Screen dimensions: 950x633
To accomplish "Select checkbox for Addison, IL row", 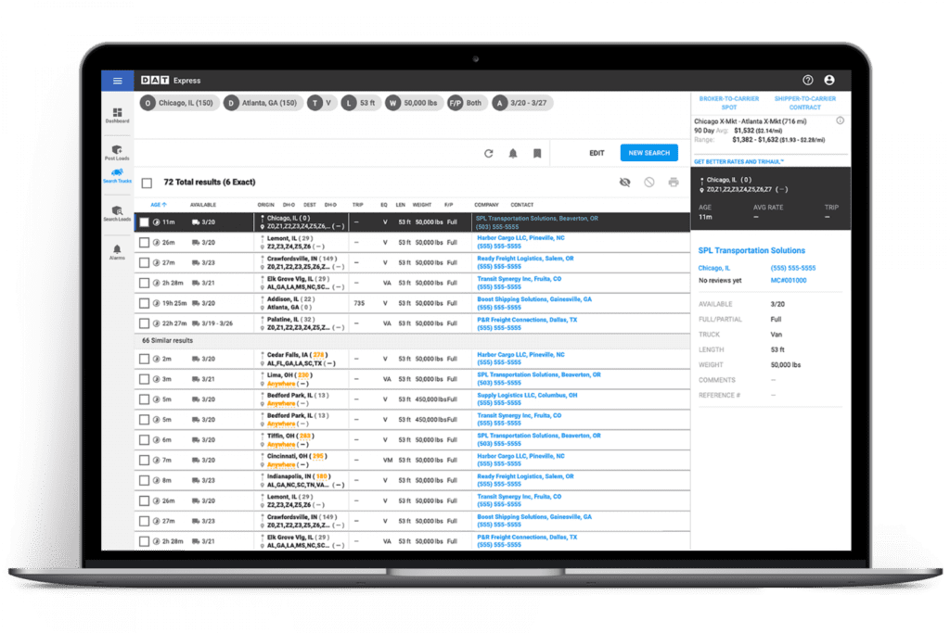I will pos(144,303).
